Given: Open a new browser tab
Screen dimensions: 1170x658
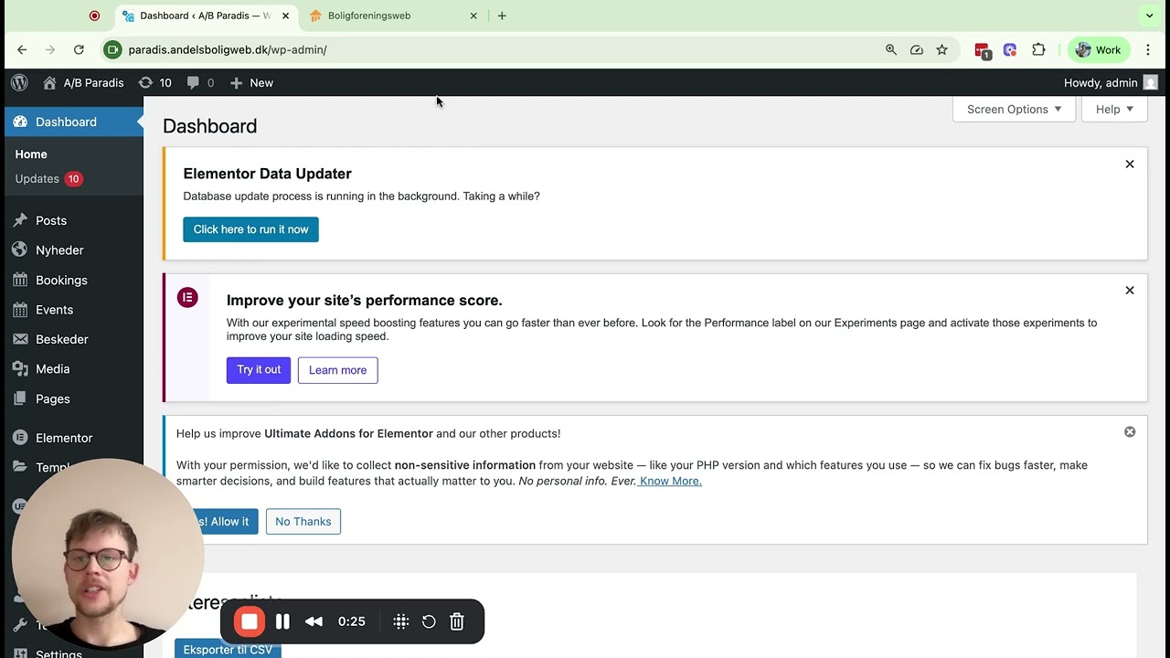Looking at the screenshot, I should click(x=502, y=16).
